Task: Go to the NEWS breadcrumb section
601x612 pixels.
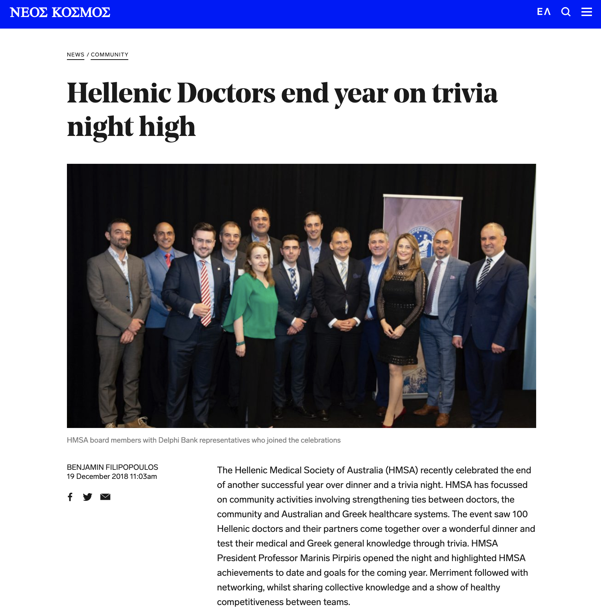Action: click(x=76, y=55)
